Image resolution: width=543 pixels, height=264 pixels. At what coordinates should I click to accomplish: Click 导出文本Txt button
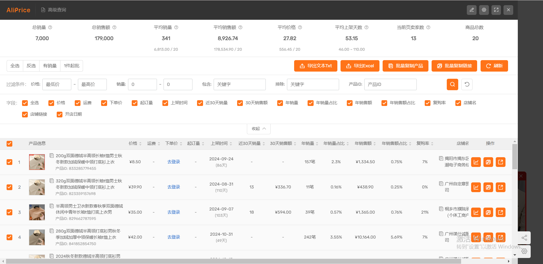[316, 66]
